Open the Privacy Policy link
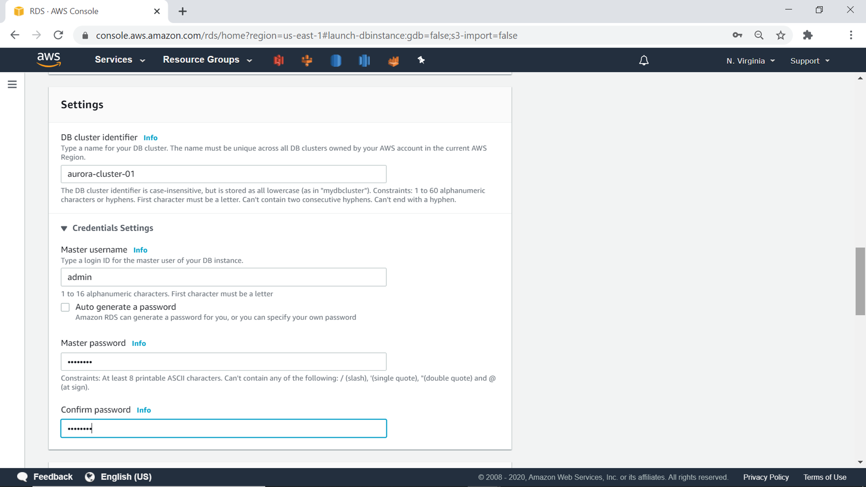This screenshot has width=866, height=487. point(766,477)
